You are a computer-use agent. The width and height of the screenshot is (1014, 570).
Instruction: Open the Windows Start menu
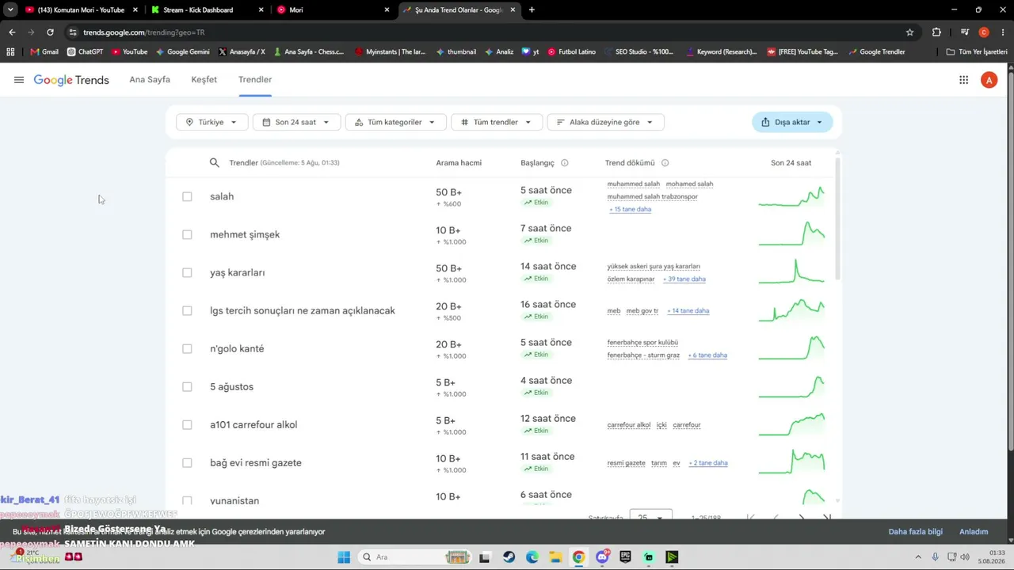(344, 557)
